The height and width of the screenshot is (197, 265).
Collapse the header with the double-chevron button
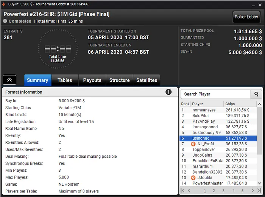point(9,80)
